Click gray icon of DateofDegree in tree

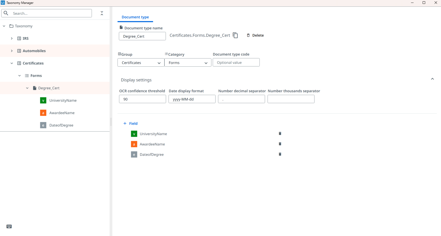coord(43,125)
